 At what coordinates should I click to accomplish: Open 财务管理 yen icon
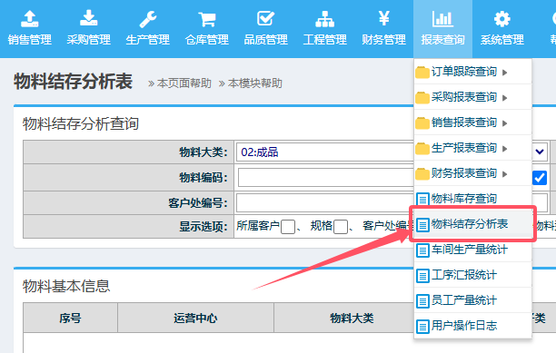pos(384,18)
